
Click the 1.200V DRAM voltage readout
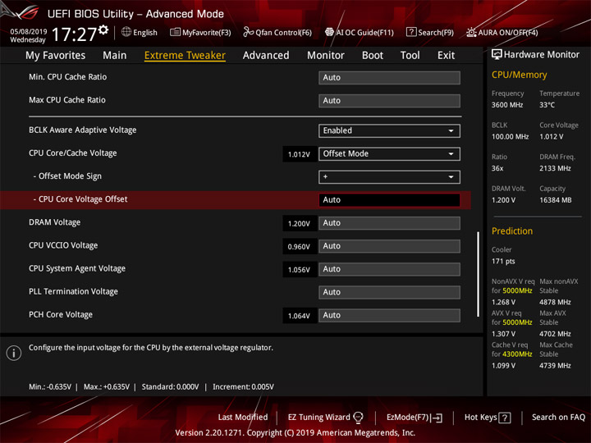click(x=299, y=223)
